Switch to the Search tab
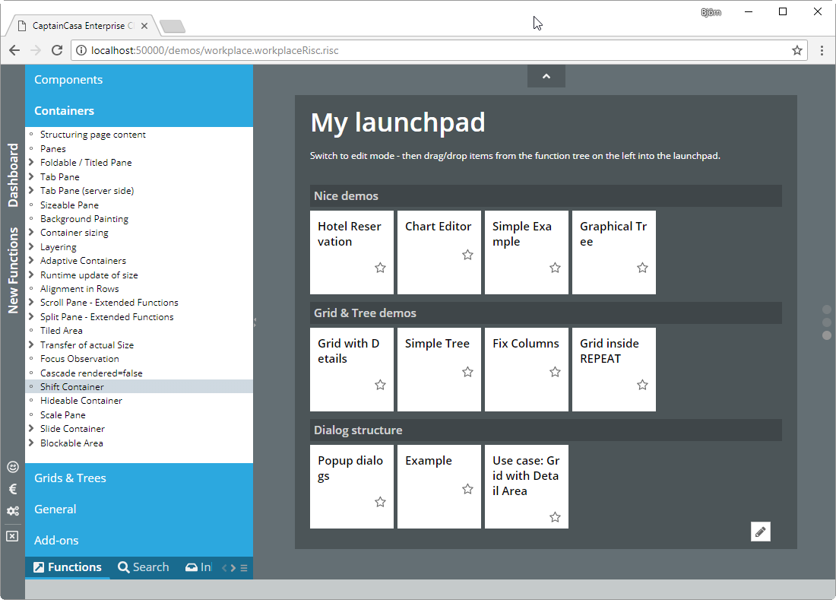 144,567
